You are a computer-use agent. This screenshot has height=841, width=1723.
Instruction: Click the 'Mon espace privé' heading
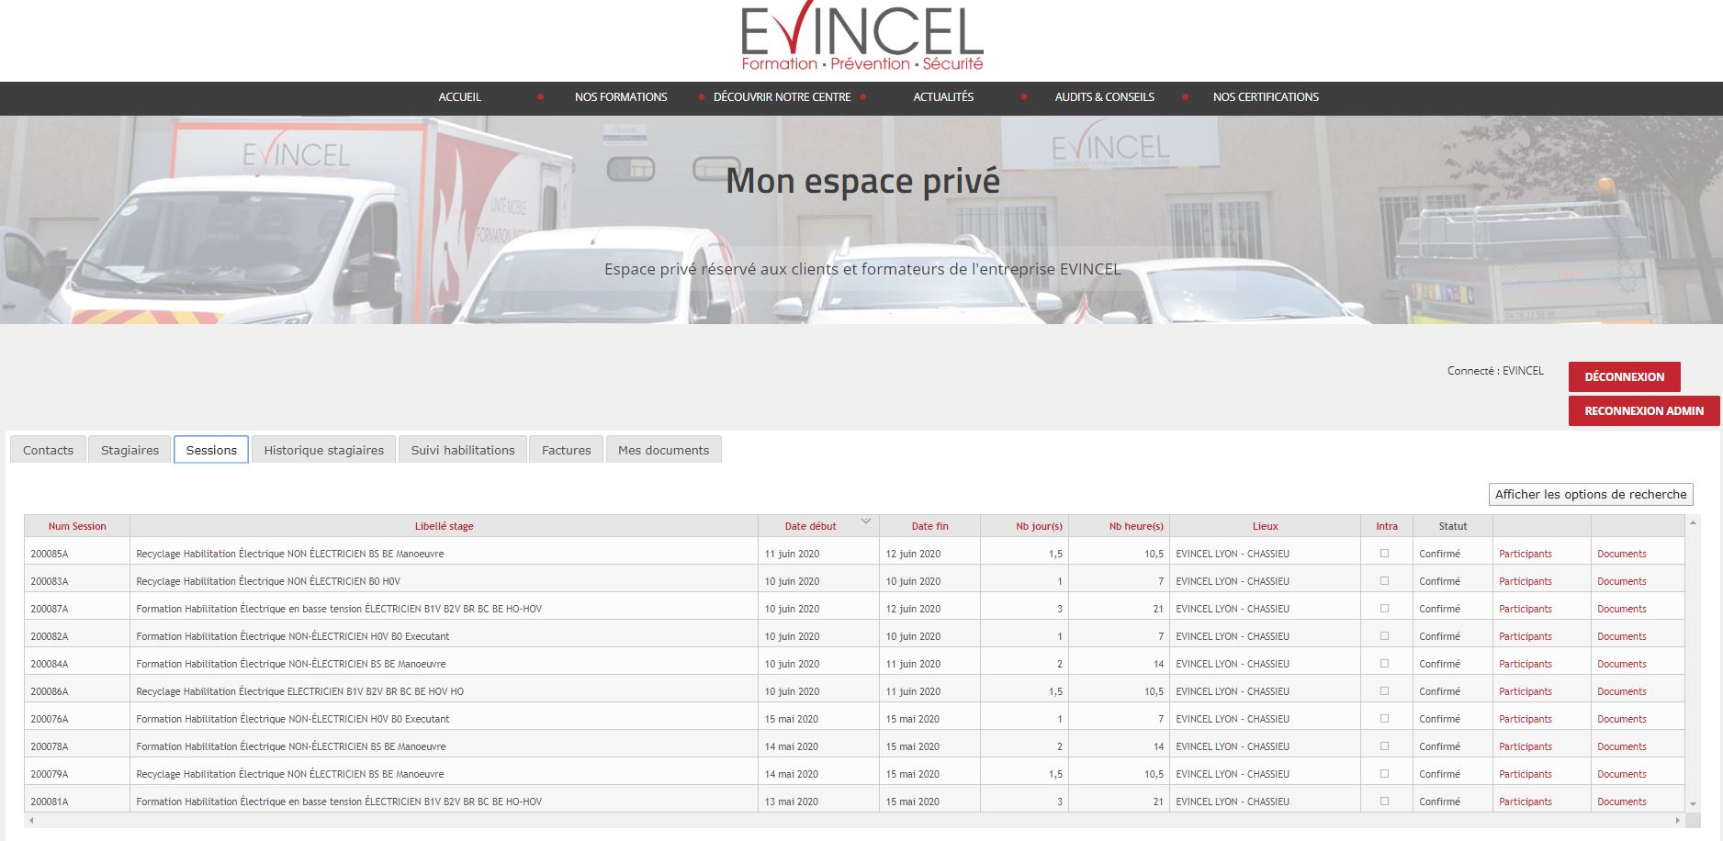[862, 181]
